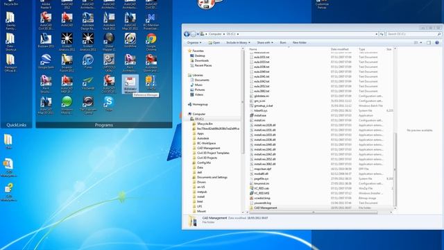Open address bar previous-locations dropdown
444x250 pixels.
(x=376, y=34)
